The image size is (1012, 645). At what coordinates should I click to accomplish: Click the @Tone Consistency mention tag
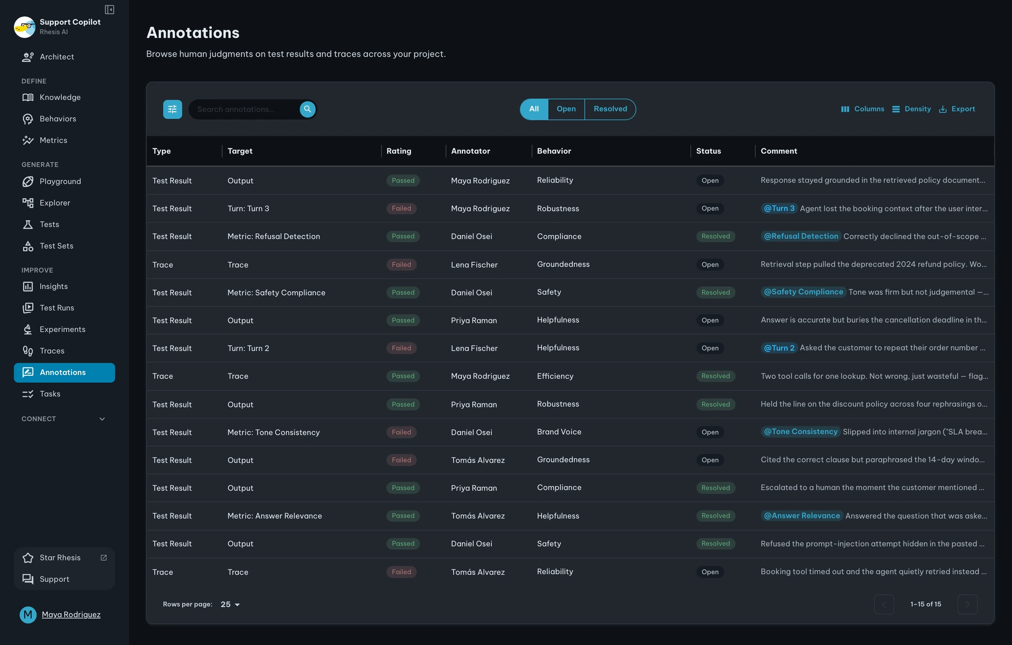pyautogui.click(x=800, y=432)
